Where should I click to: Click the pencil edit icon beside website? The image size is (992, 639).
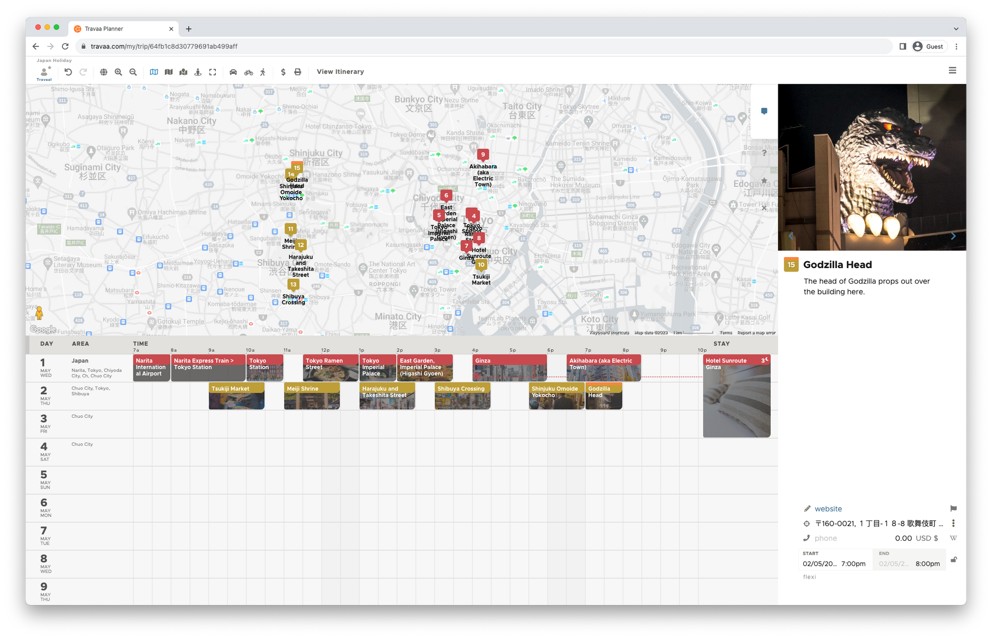click(x=807, y=509)
